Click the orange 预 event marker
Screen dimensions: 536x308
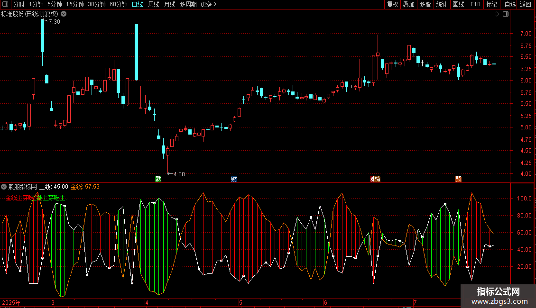pyautogui.click(x=458, y=179)
